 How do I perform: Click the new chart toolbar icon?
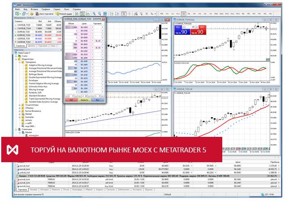point(17,13)
